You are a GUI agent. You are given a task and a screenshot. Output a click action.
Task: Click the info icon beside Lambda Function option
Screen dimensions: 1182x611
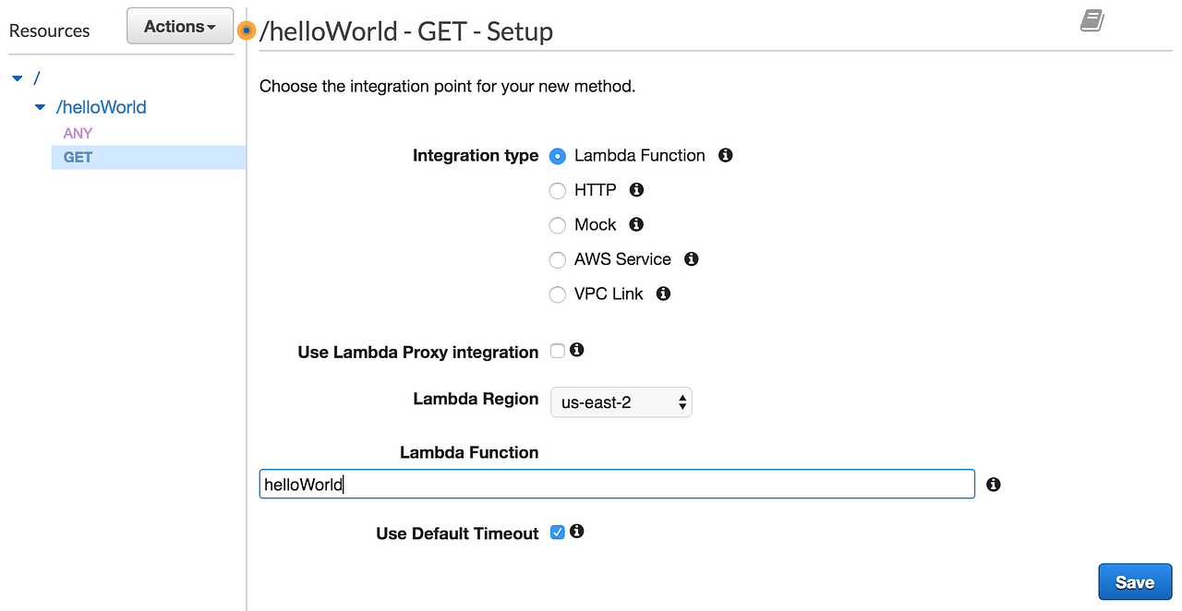pyautogui.click(x=725, y=156)
